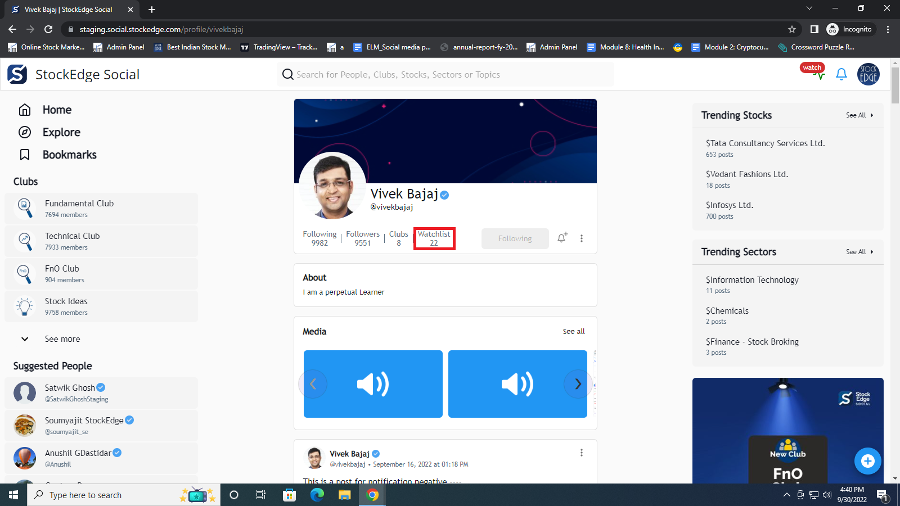The width and height of the screenshot is (900, 506).
Task: Subscribe to Vivek Bajaj post notifications
Action: (562, 238)
